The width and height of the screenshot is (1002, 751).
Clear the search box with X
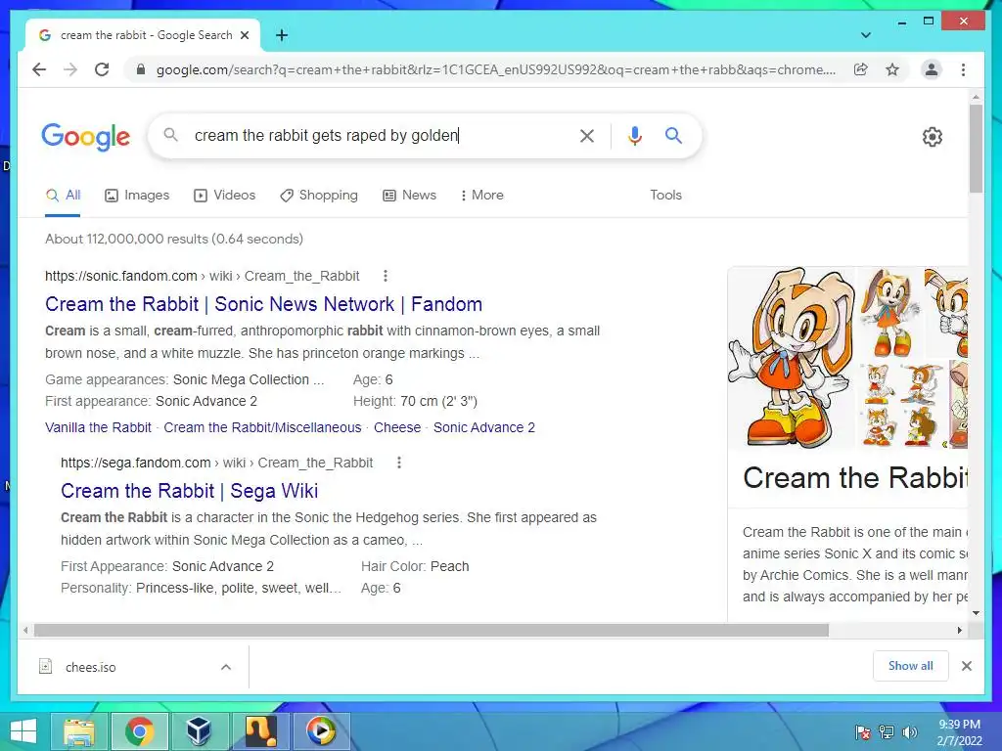pyautogui.click(x=587, y=135)
